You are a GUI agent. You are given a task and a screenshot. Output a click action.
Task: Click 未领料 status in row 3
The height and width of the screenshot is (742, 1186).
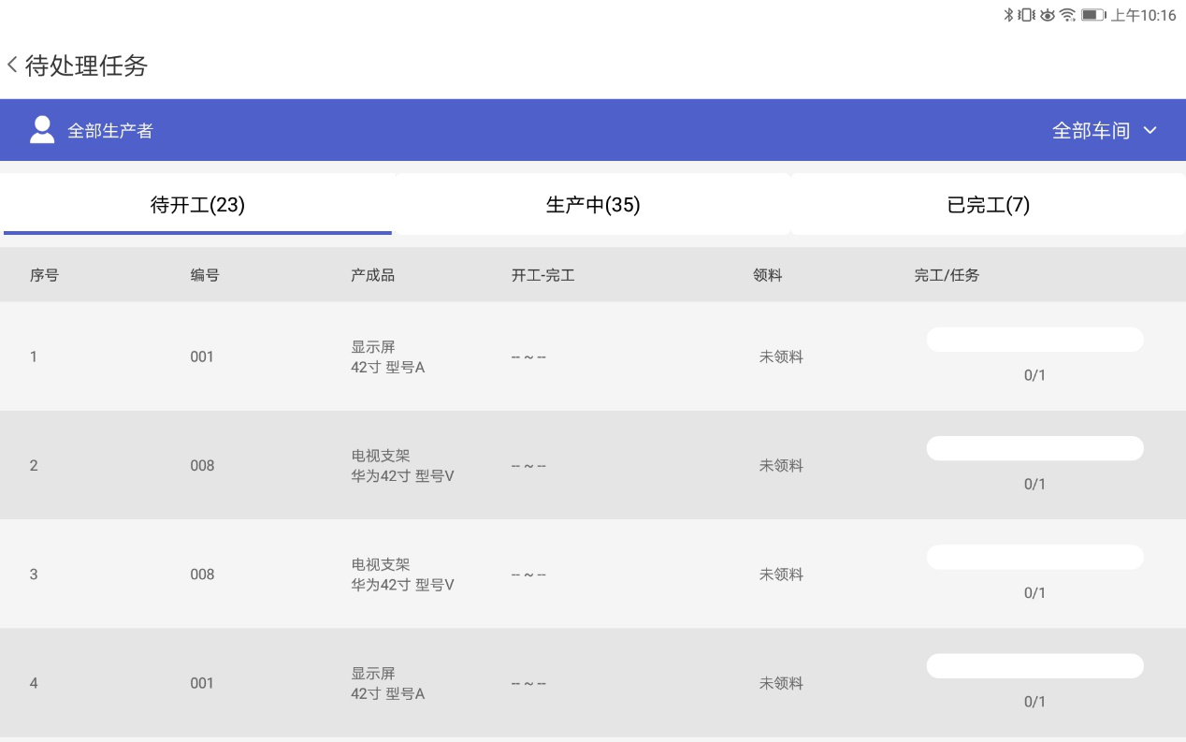[x=781, y=574]
